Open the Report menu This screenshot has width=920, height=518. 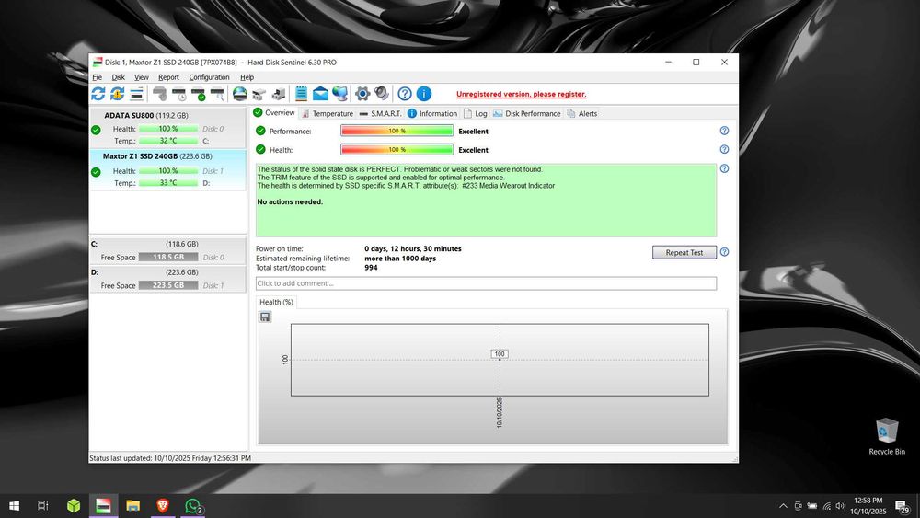(x=168, y=77)
